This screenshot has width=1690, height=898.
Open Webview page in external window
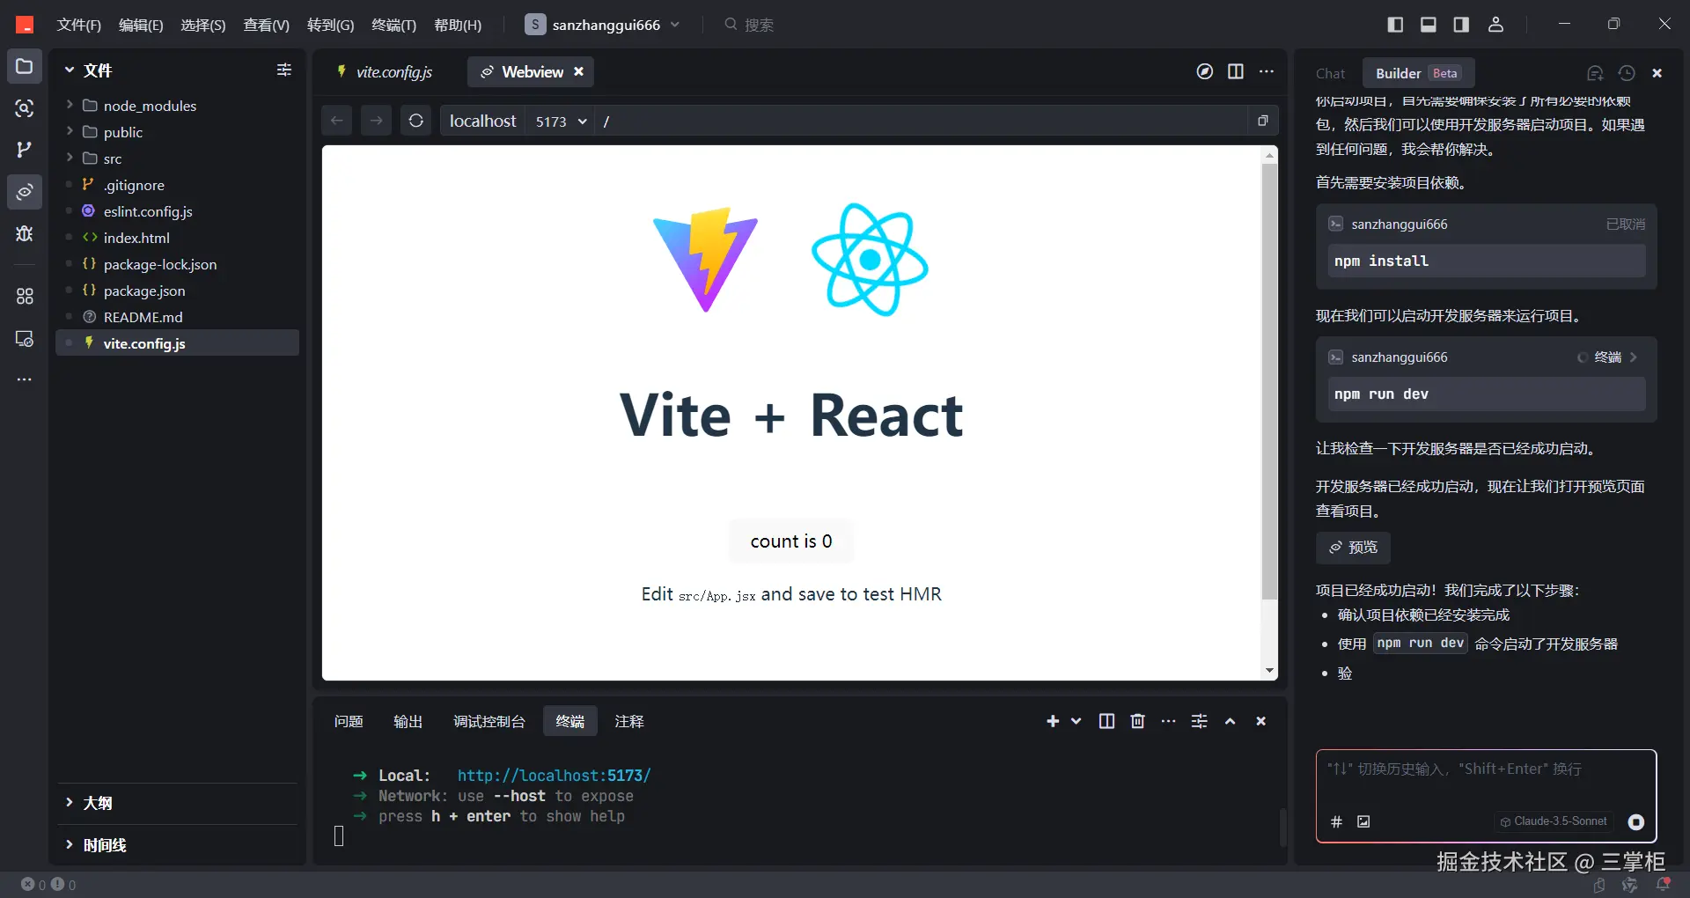(x=1263, y=121)
